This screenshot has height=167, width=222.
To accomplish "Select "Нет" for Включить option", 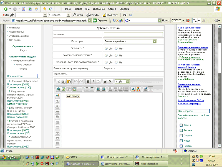I will tap(116, 48).
